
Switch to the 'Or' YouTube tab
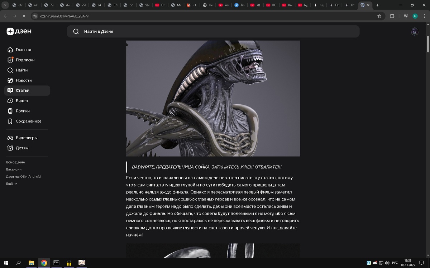coord(160,5)
